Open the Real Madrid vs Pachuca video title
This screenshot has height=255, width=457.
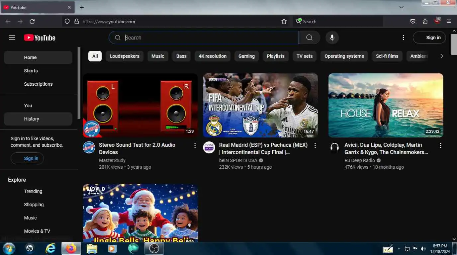point(263,148)
